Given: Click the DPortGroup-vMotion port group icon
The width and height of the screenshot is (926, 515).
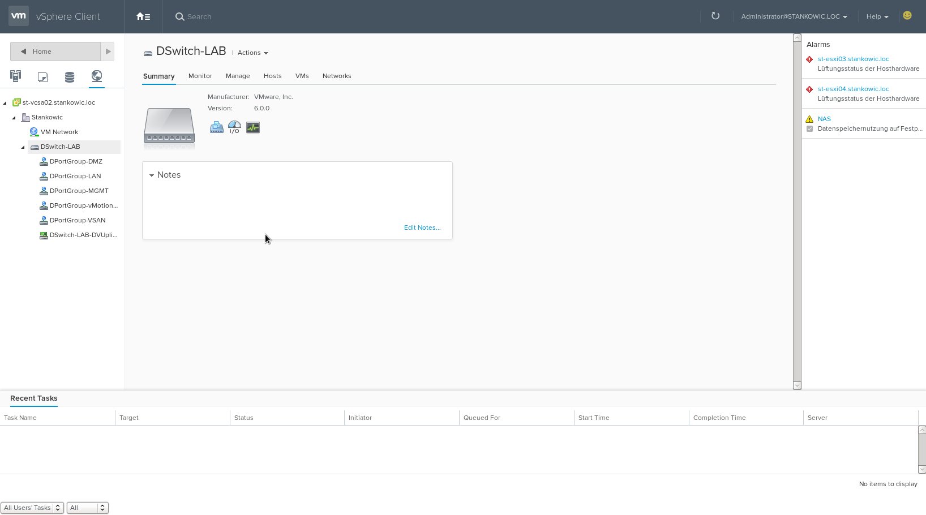Looking at the screenshot, I should point(44,205).
